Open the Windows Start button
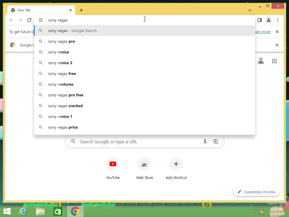This screenshot has width=289, height=217. [x=7, y=211]
